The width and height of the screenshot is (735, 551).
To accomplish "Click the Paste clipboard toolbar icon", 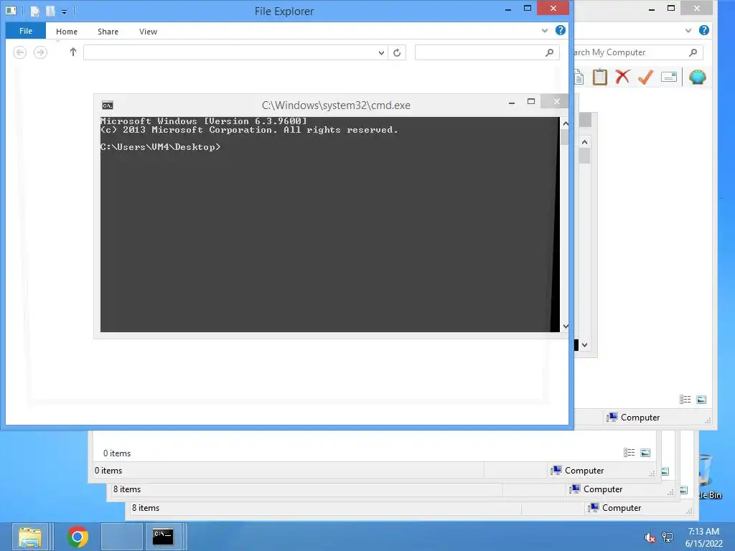I will click(599, 77).
